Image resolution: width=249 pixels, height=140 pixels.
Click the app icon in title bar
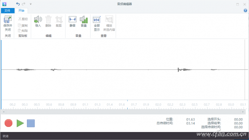coord(4,4)
